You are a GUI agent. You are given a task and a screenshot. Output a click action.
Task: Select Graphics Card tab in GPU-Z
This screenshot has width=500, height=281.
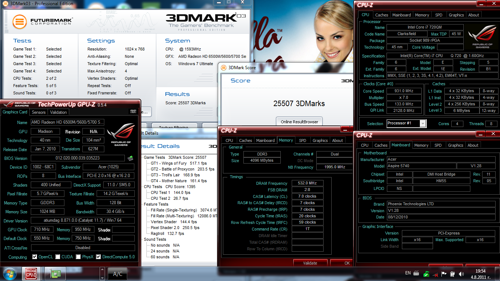click(x=15, y=112)
